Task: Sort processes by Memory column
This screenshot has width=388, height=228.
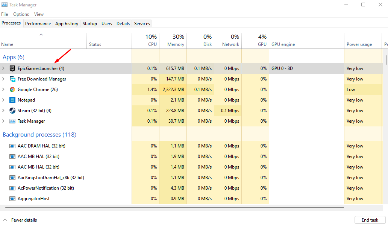Action: 173,41
